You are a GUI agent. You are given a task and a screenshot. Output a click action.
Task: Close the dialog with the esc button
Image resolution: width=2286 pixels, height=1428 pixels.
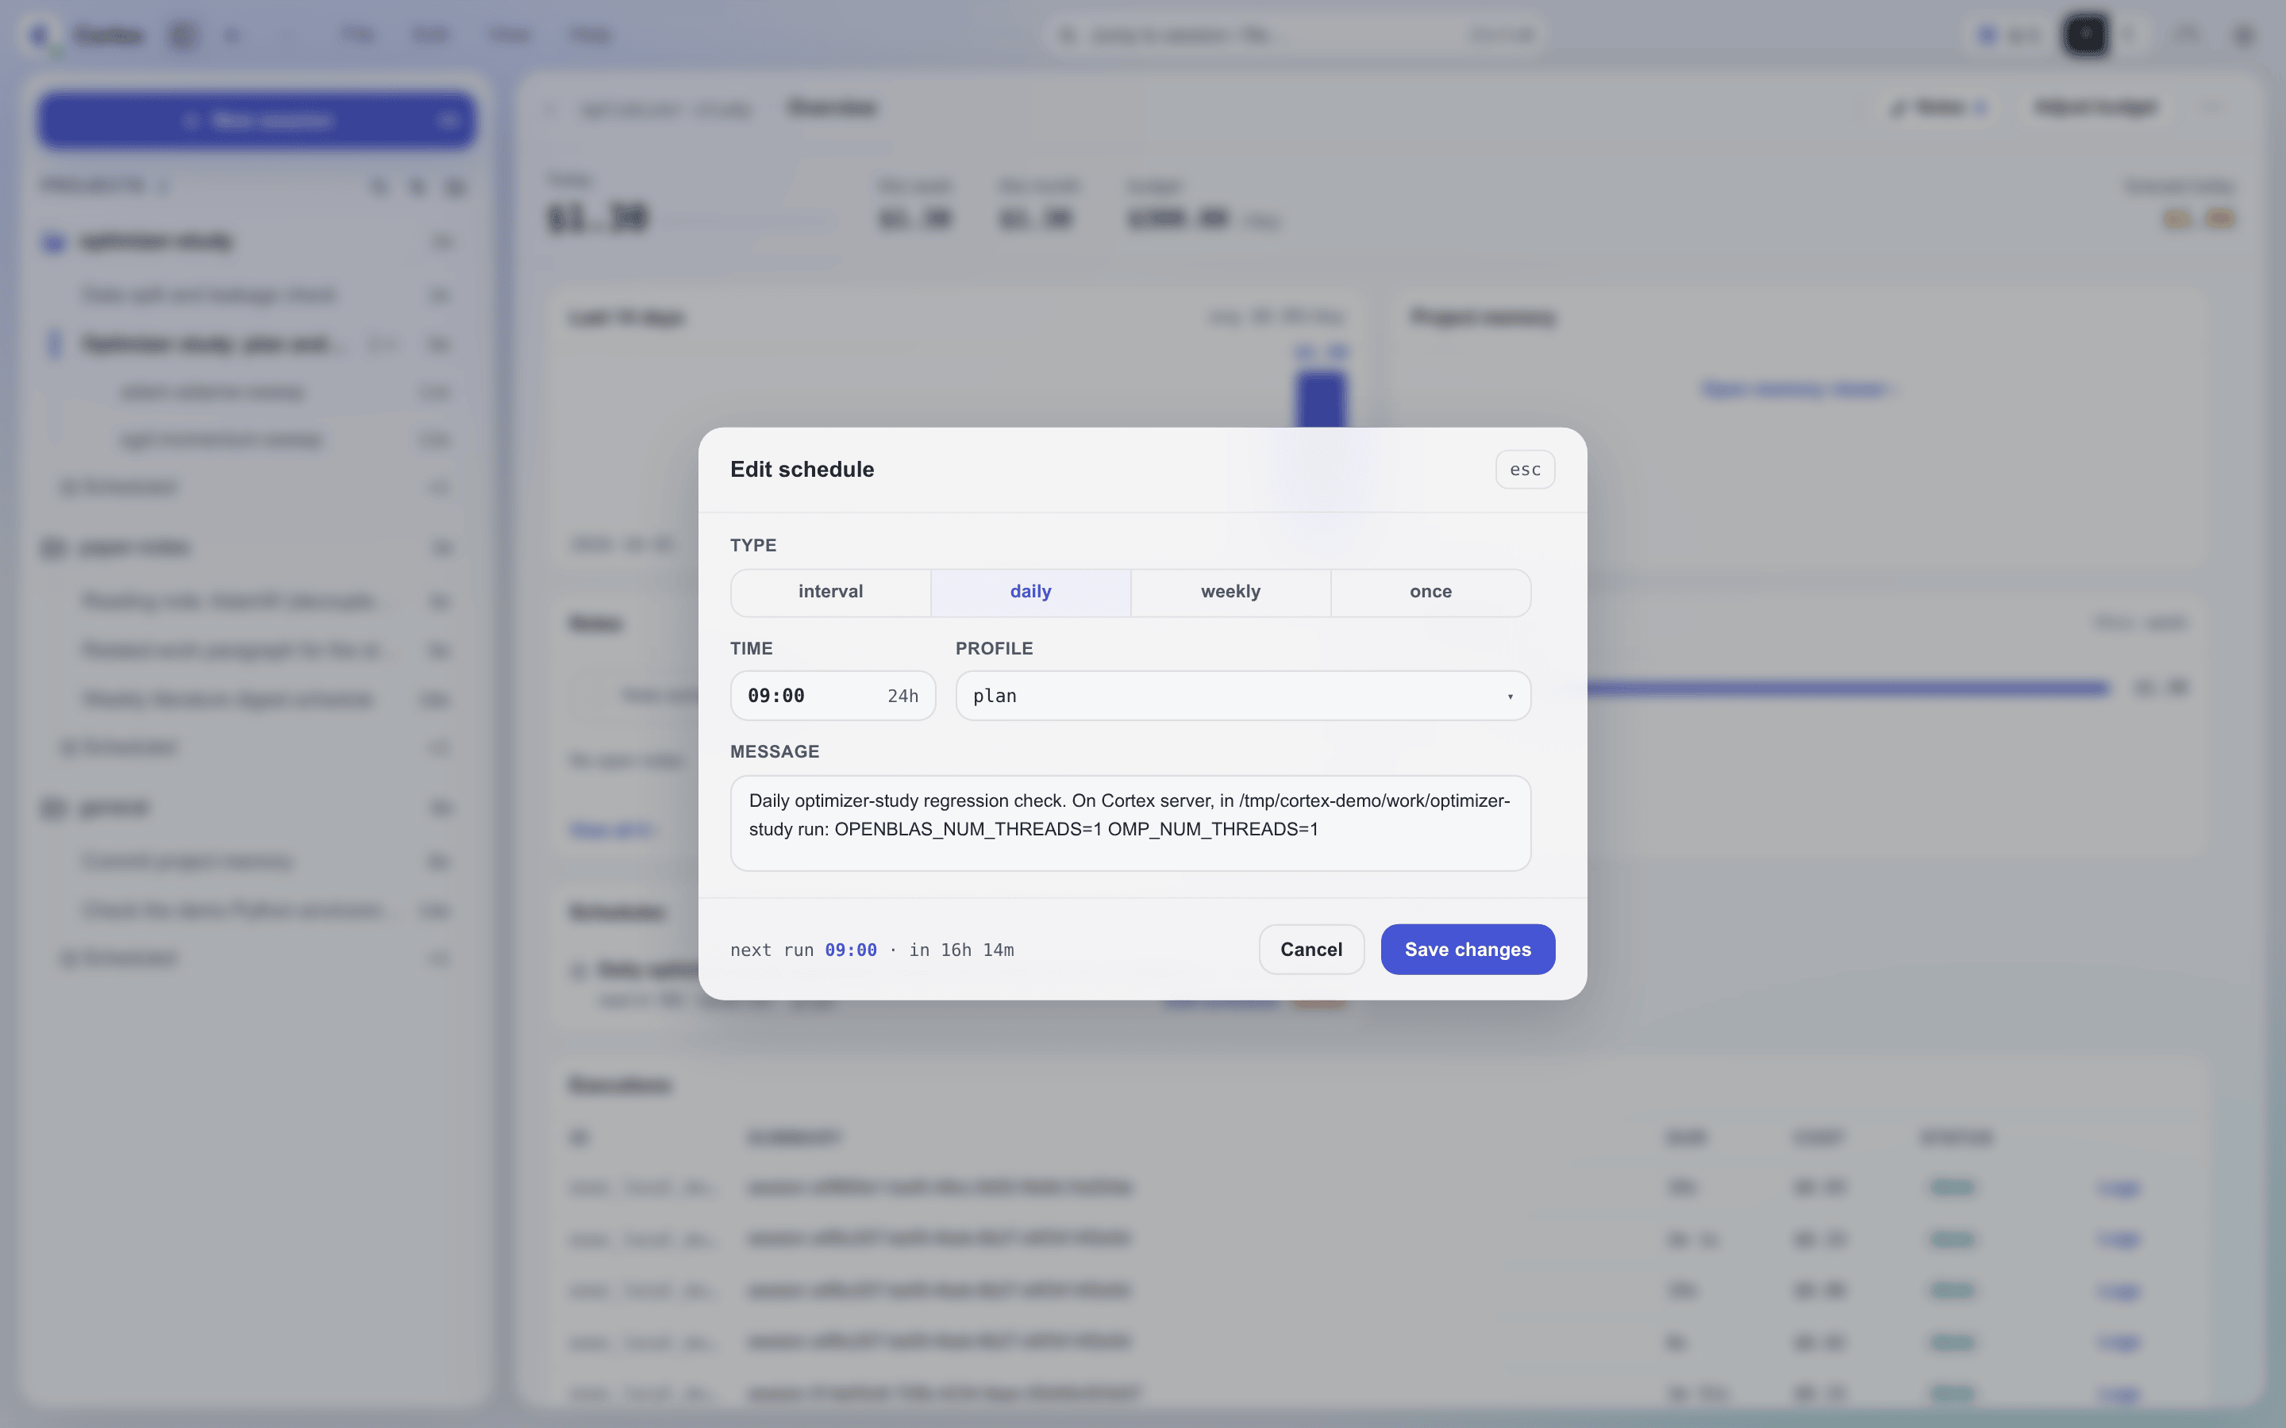(x=1525, y=470)
